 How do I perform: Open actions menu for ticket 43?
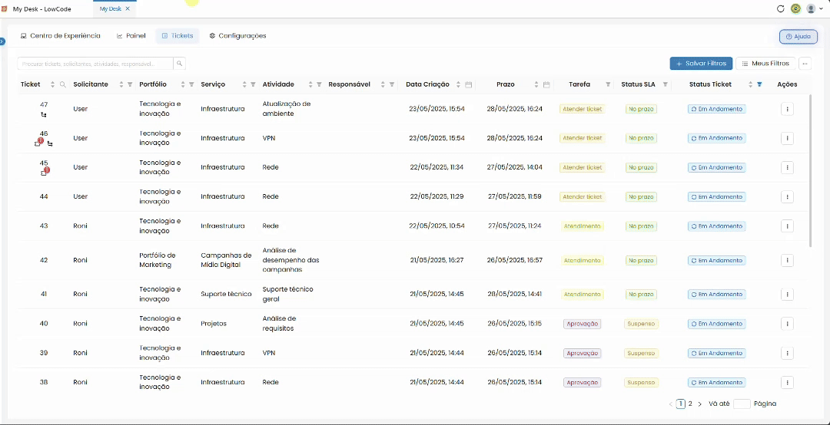pyautogui.click(x=787, y=226)
